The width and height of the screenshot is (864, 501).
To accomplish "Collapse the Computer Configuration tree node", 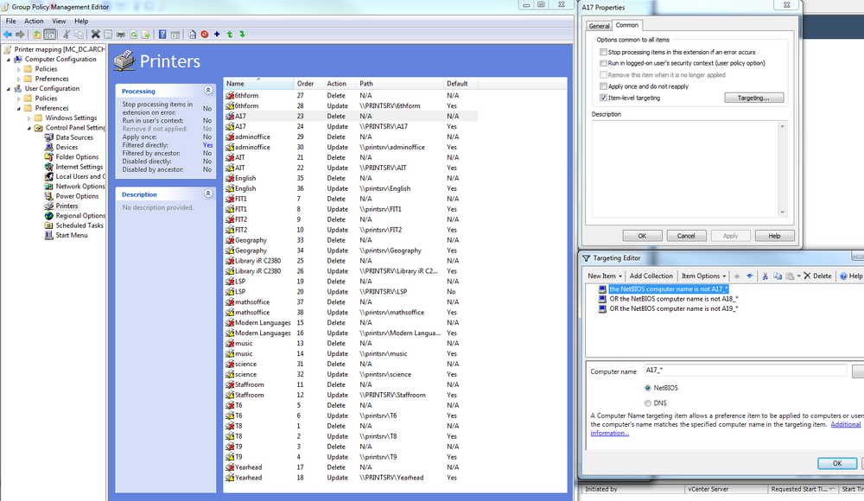I will tap(9, 60).
